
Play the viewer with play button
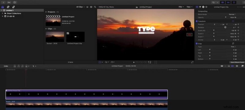pos(134,62)
